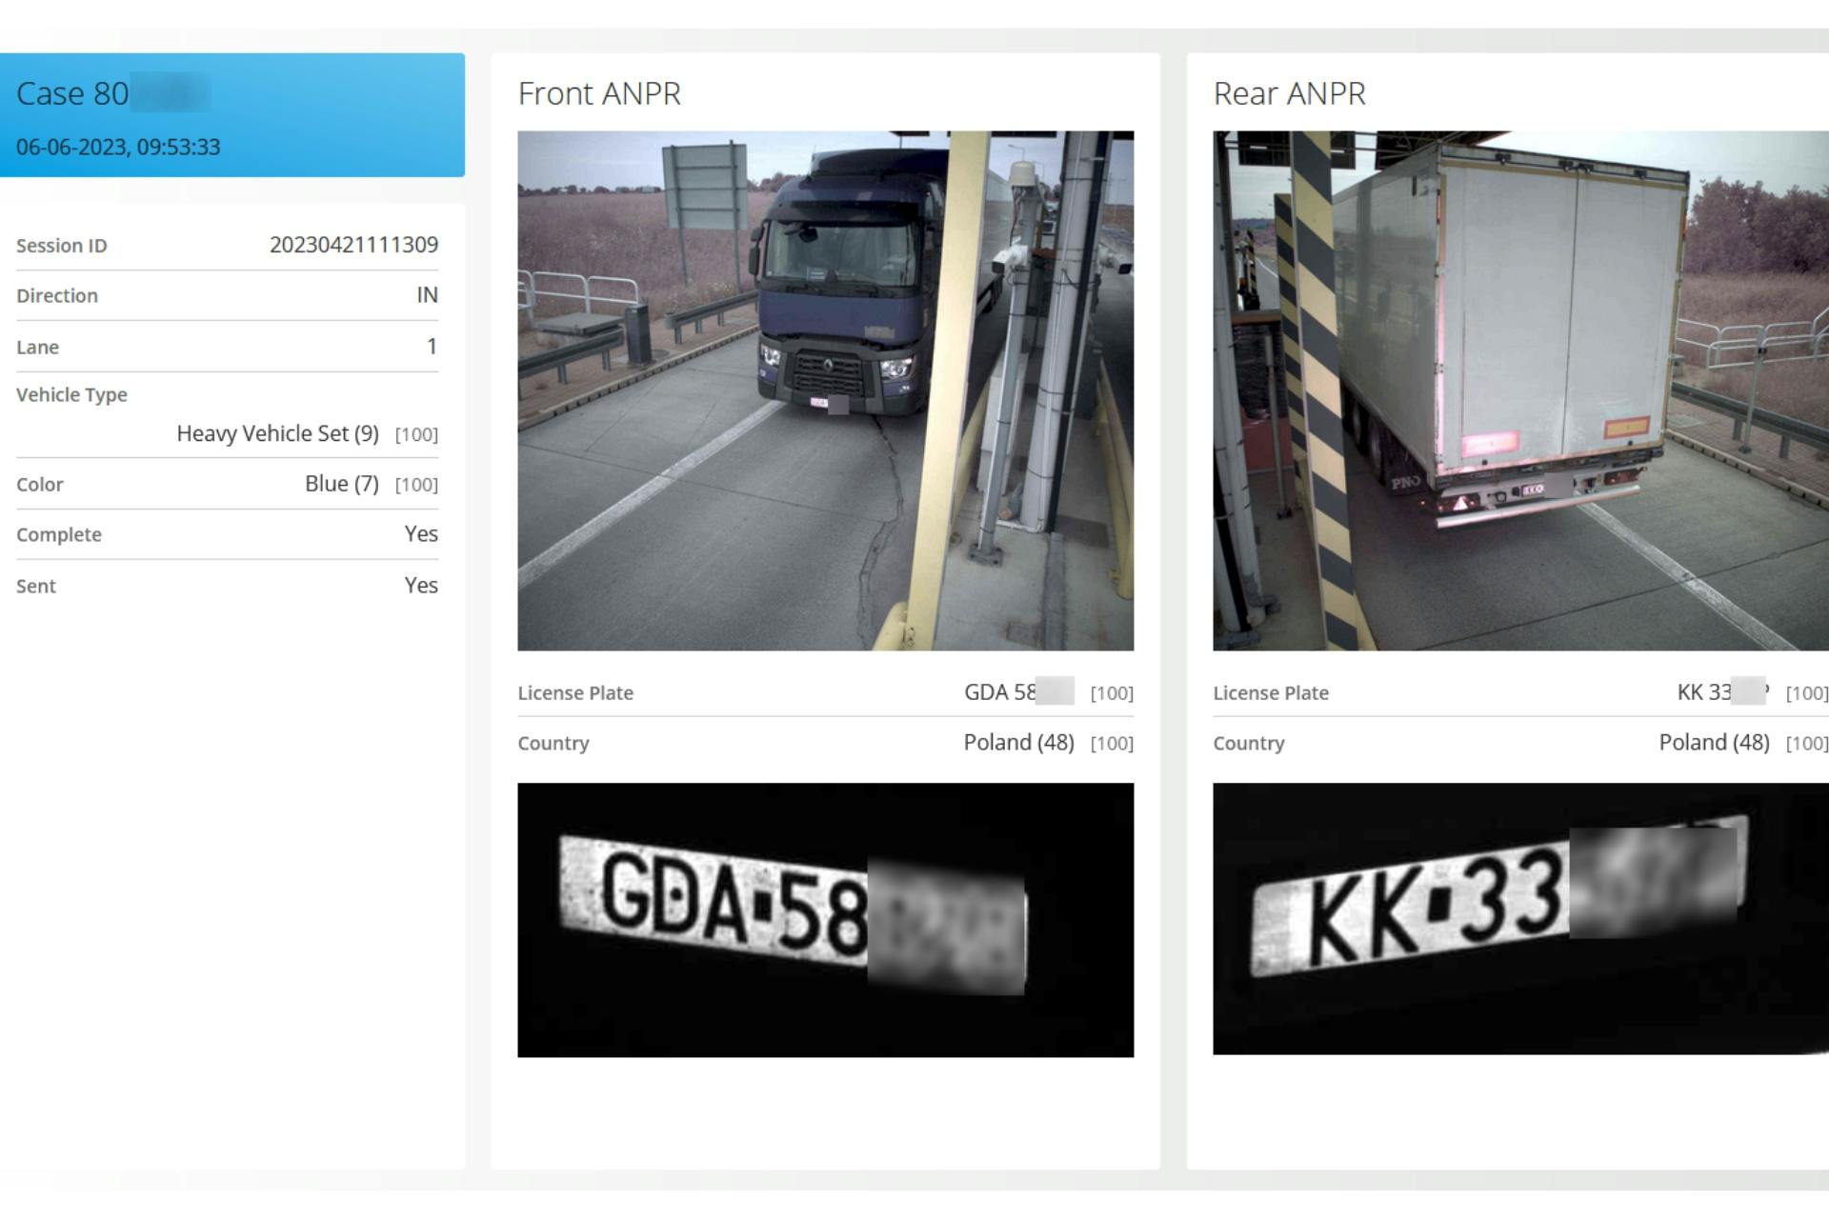This screenshot has width=1829, height=1219.
Task: Click the Front ANPR heading
Action: coord(599,93)
